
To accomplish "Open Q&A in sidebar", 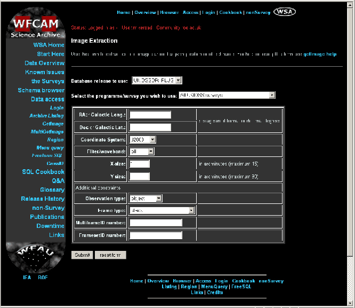I will [x=58, y=181].
